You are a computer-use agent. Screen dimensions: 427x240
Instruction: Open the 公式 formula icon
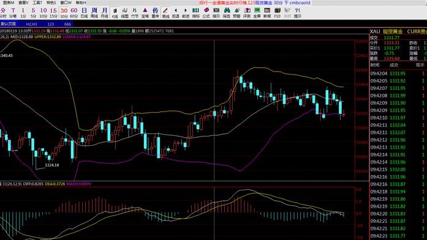pyautogui.click(x=206, y=13)
